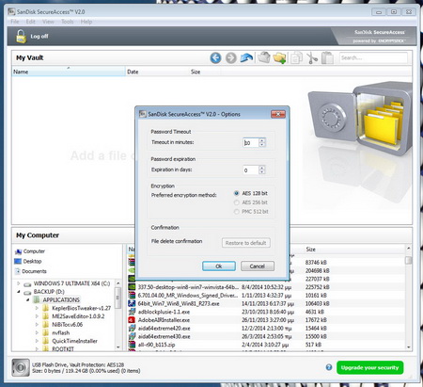Select the AES 256 bit encryption option
Viewport: 423px width, 387px height.
click(x=237, y=202)
